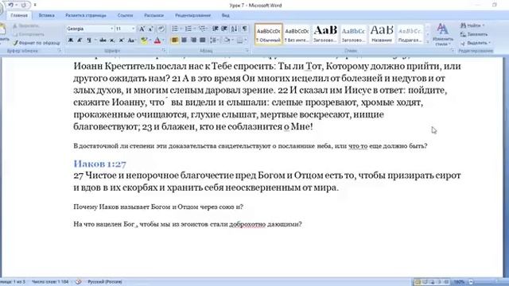This screenshot has width=509, height=286.
Task: Open the Find (Найти) command
Action: [x=472, y=25]
